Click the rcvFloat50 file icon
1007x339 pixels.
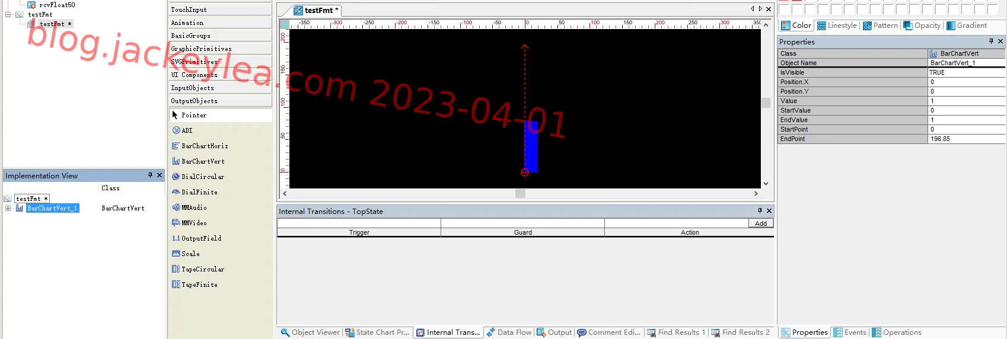[x=31, y=5]
